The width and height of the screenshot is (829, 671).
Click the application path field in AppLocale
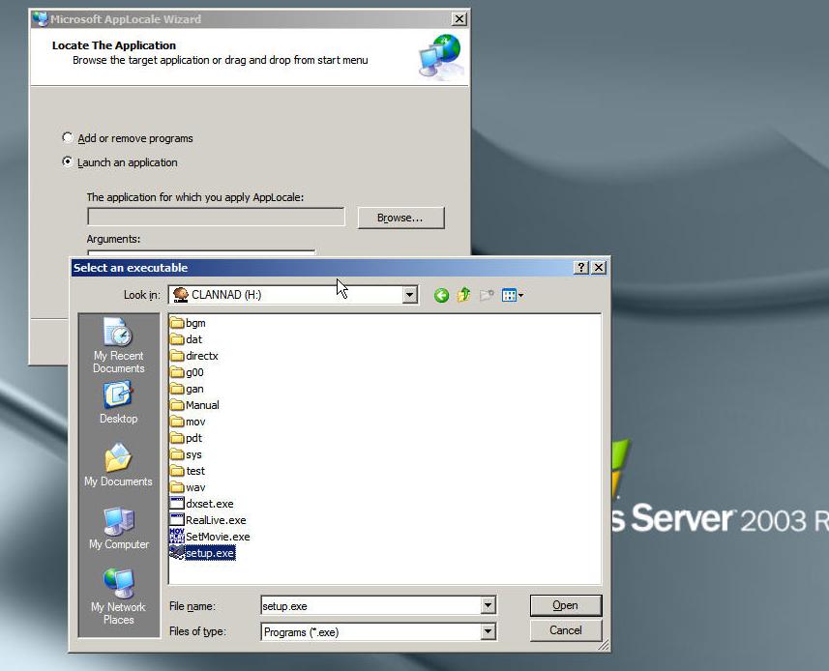[x=216, y=217]
